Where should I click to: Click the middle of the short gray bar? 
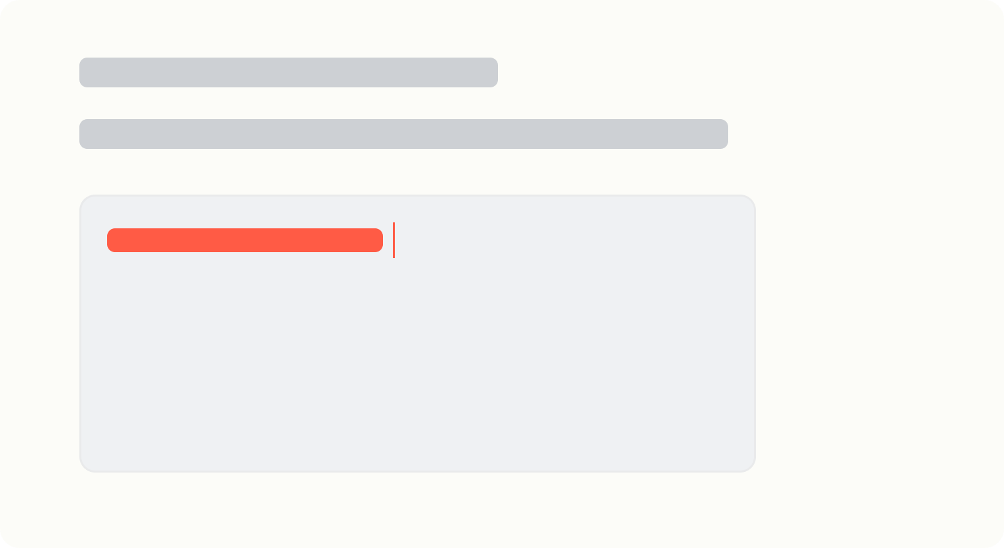pos(288,72)
